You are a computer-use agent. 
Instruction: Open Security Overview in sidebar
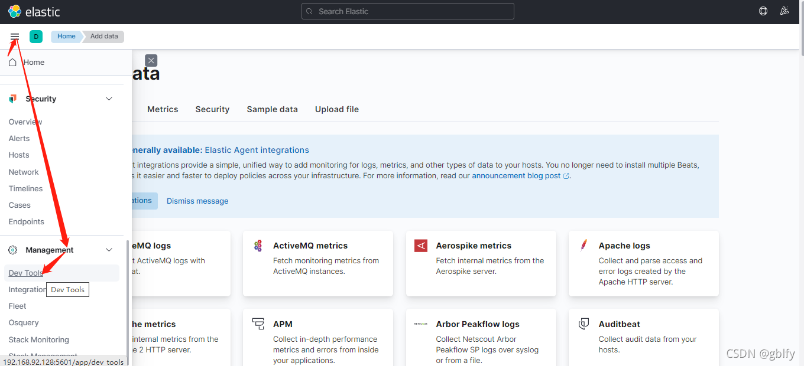pos(25,122)
